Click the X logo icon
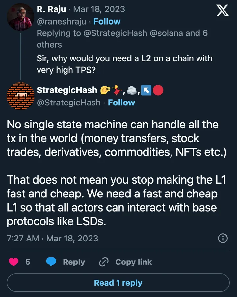The width and height of the screenshot is (237, 297). [223, 11]
